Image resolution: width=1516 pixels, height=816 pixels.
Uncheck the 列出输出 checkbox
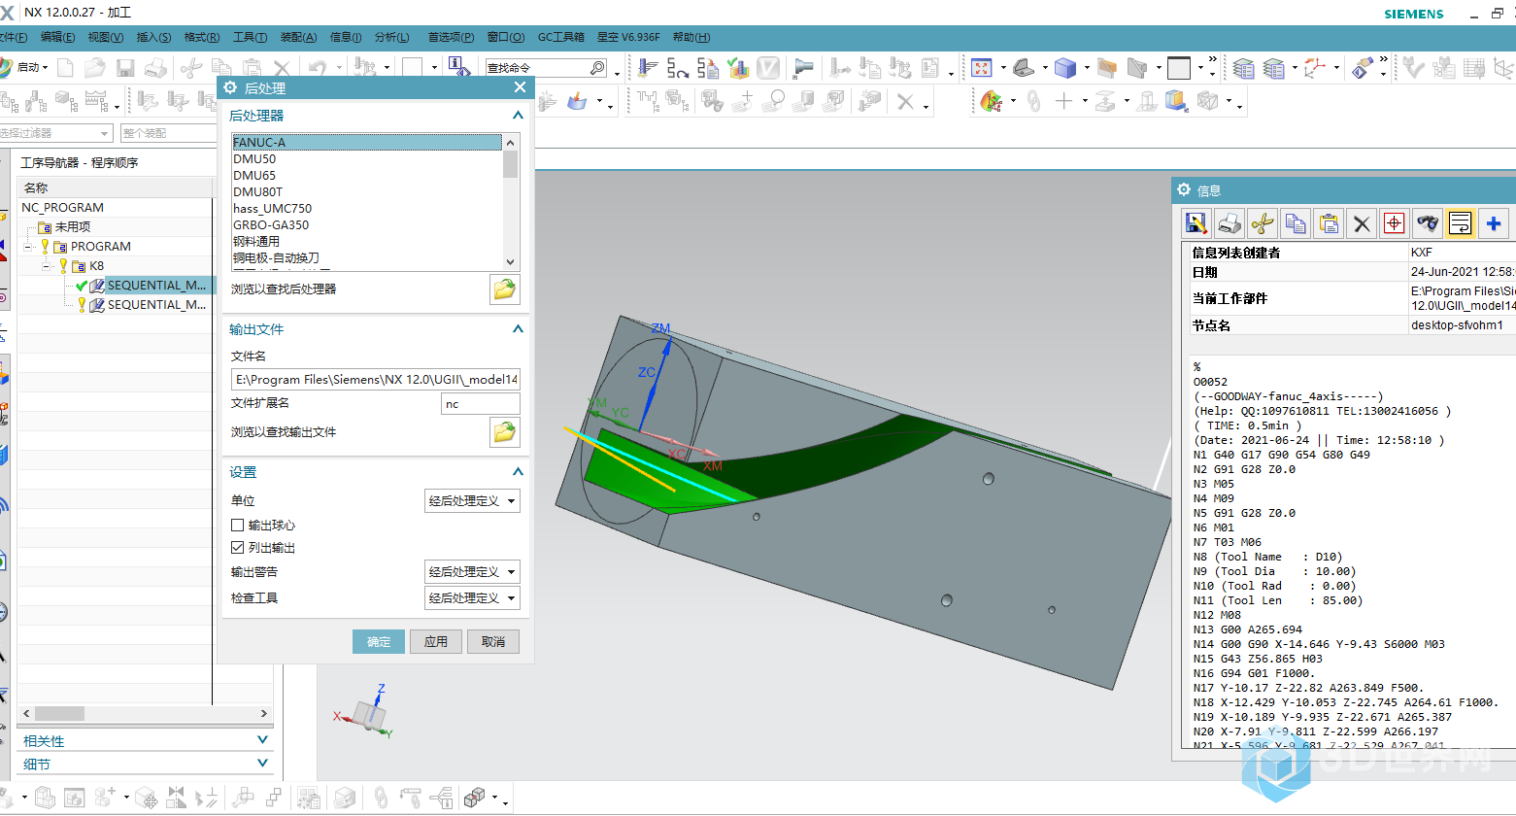coord(237,548)
